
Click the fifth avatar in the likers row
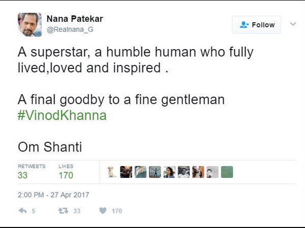click(x=169, y=172)
